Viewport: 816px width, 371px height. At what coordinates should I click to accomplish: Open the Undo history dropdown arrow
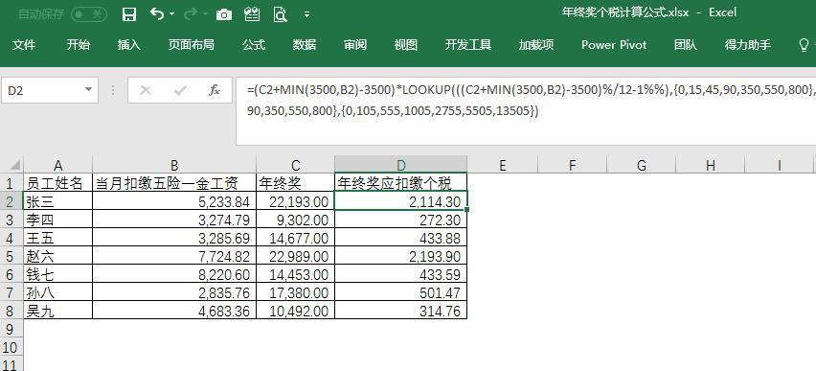click(x=171, y=14)
